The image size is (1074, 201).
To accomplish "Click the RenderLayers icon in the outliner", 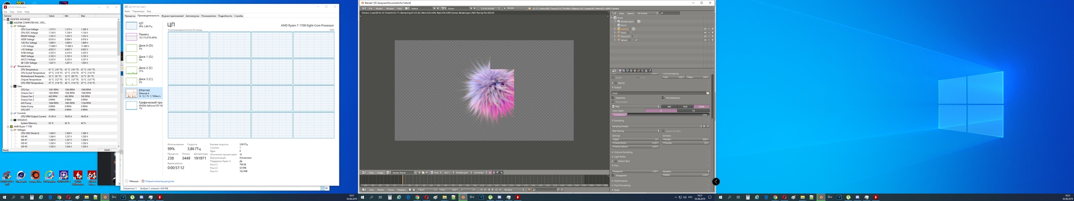I will 618,21.
